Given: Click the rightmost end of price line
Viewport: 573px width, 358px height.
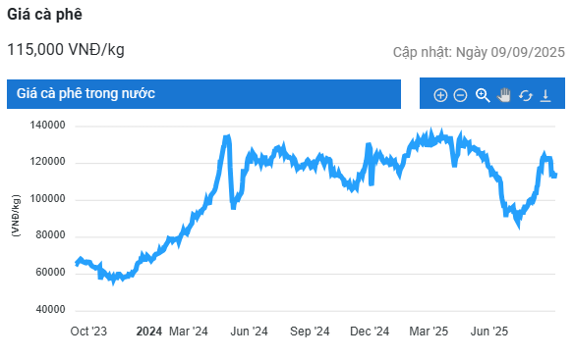Looking at the screenshot, I should point(555,175).
